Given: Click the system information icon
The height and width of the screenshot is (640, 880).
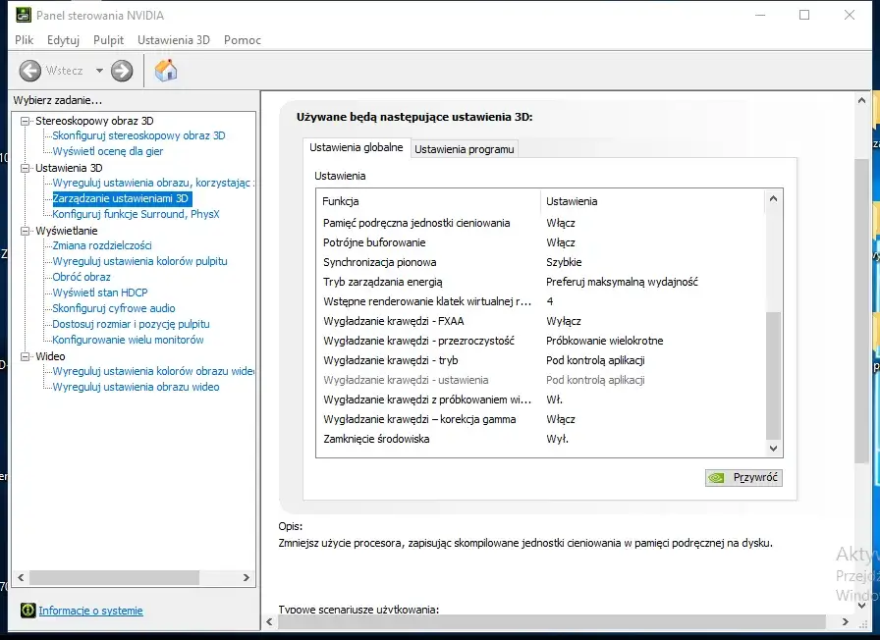Looking at the screenshot, I should click(x=28, y=611).
